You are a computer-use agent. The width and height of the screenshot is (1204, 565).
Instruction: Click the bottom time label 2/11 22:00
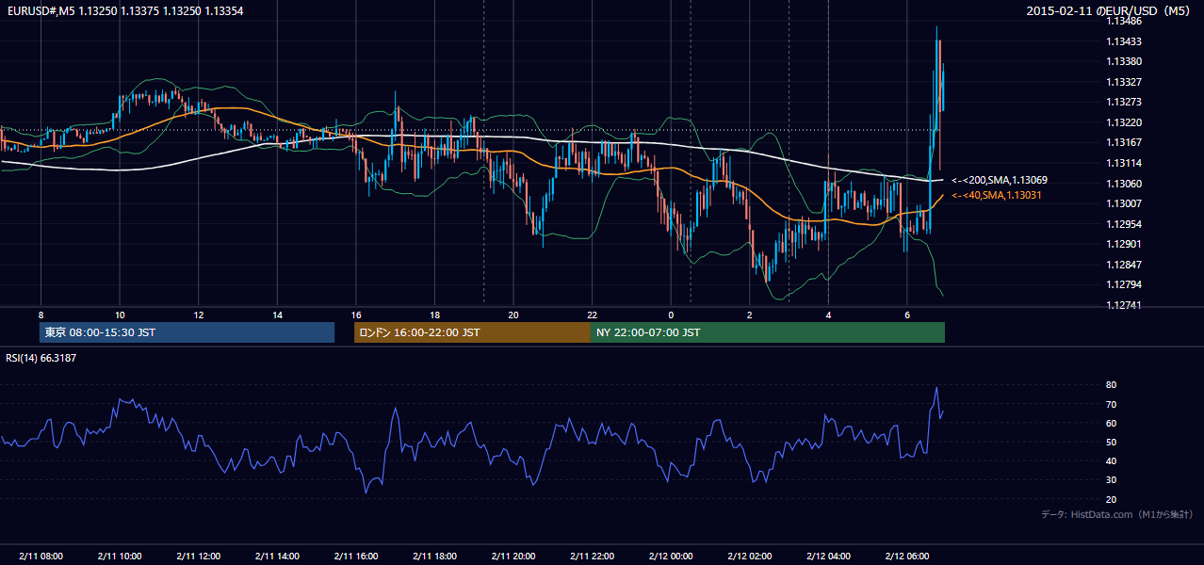(592, 556)
